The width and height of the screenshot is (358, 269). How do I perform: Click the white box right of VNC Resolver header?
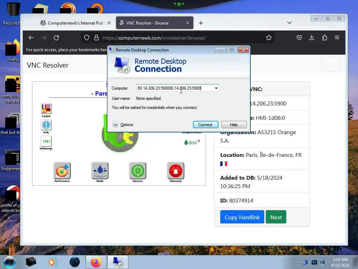tap(331, 64)
